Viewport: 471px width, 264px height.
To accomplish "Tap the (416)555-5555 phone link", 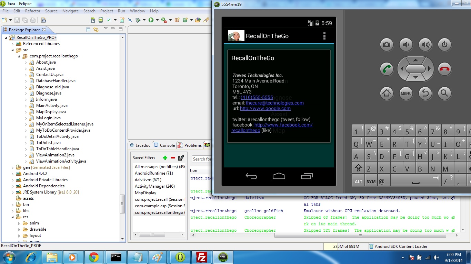I will (x=257, y=97).
